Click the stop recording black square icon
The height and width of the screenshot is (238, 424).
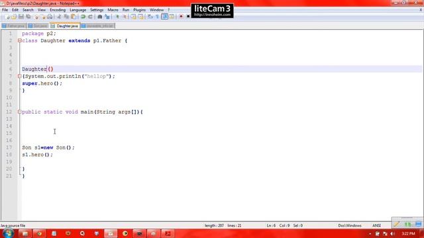(188, 17)
